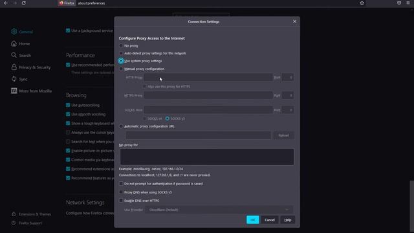Toggle Use recommended performance settings checkbox

tap(68, 65)
